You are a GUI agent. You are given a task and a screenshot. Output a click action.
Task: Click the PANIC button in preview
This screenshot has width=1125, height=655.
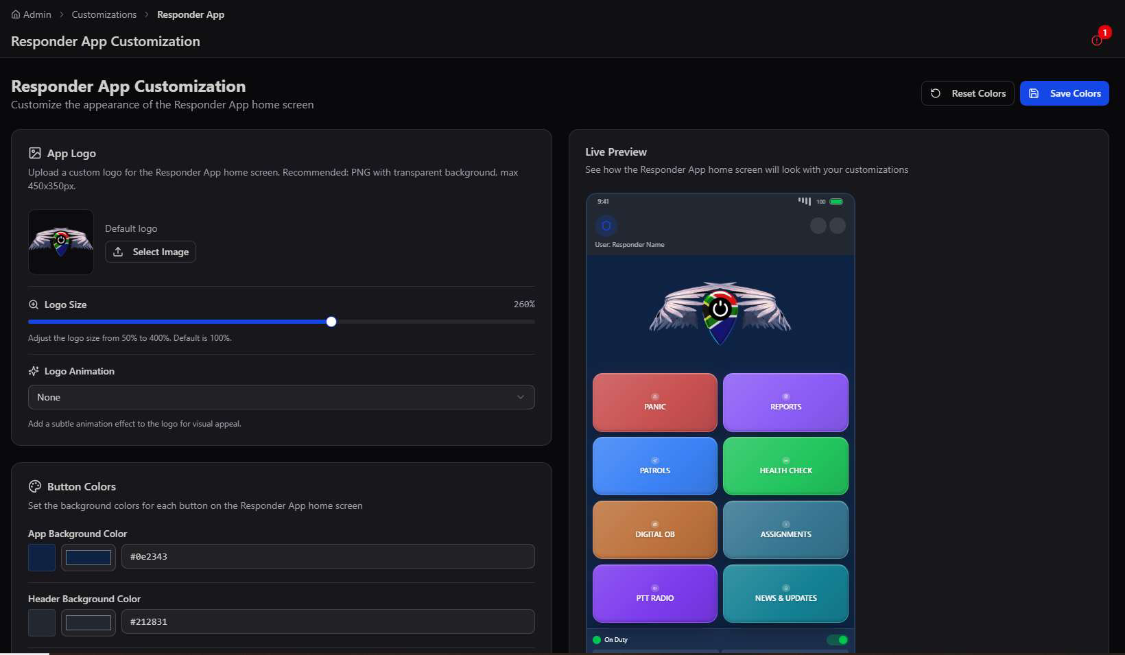[x=655, y=403]
